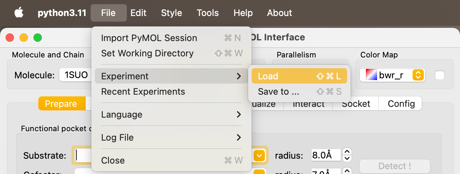Switch to the Config tab
Image resolution: width=460 pixels, height=174 pixels.
401,104
